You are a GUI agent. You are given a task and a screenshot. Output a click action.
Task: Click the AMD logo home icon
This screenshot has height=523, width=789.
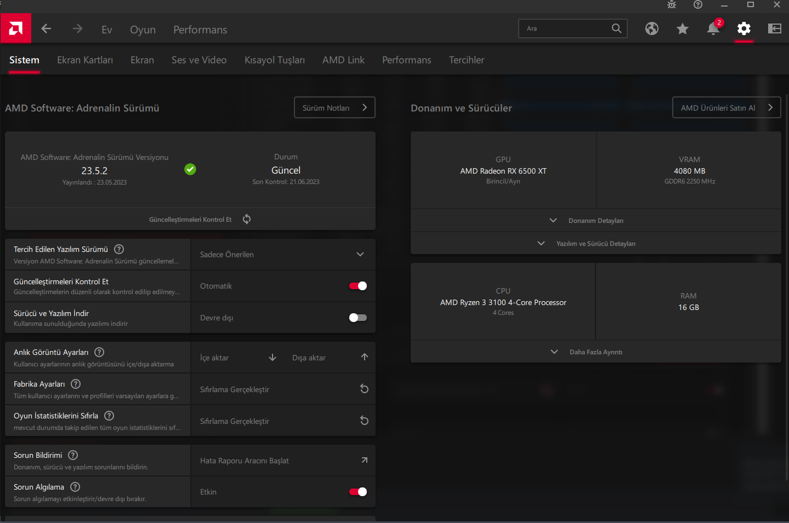pos(16,28)
